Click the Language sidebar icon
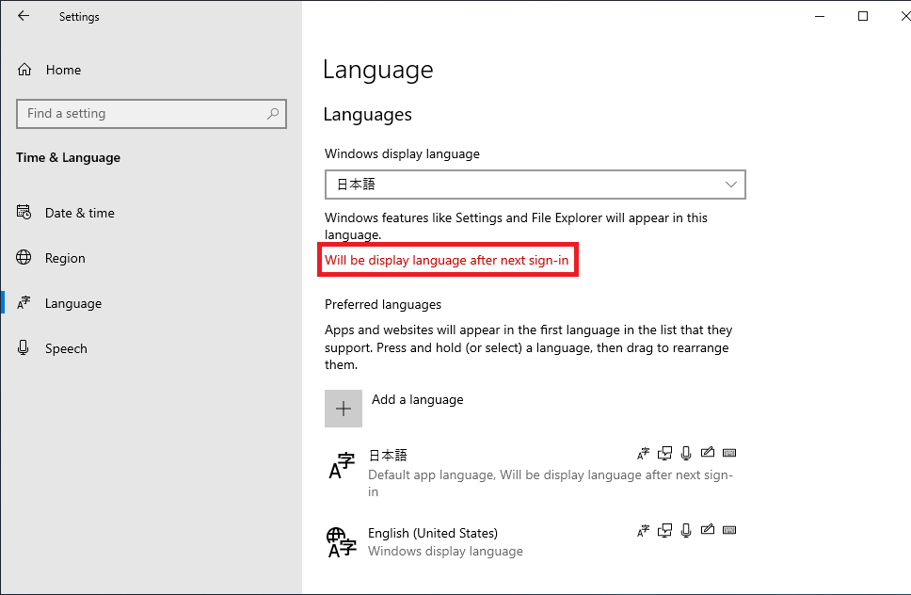 pos(24,303)
